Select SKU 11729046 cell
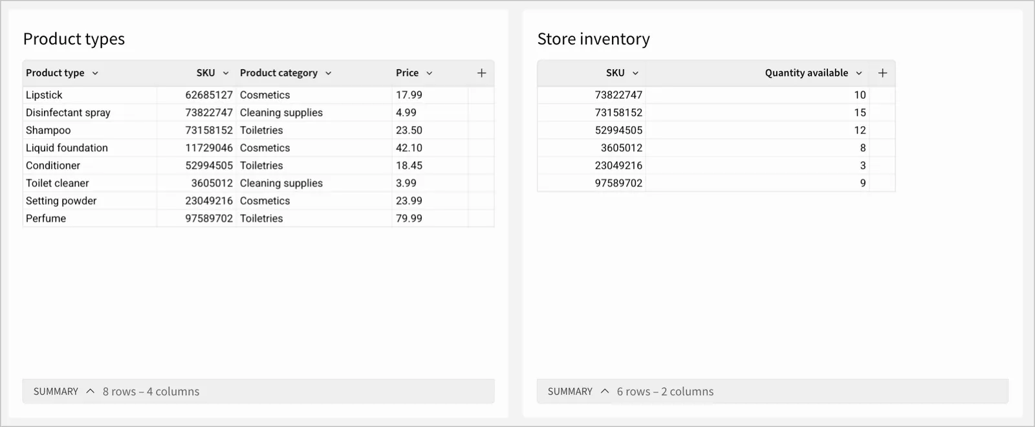1035x427 pixels. click(x=197, y=148)
